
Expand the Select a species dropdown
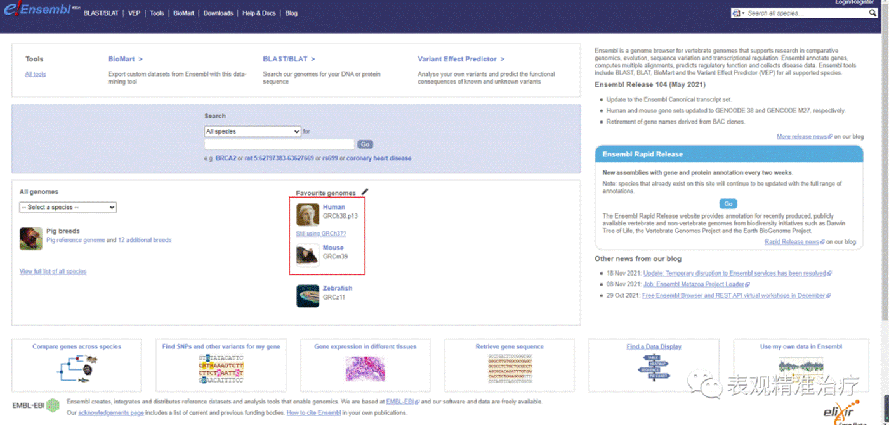pos(68,207)
